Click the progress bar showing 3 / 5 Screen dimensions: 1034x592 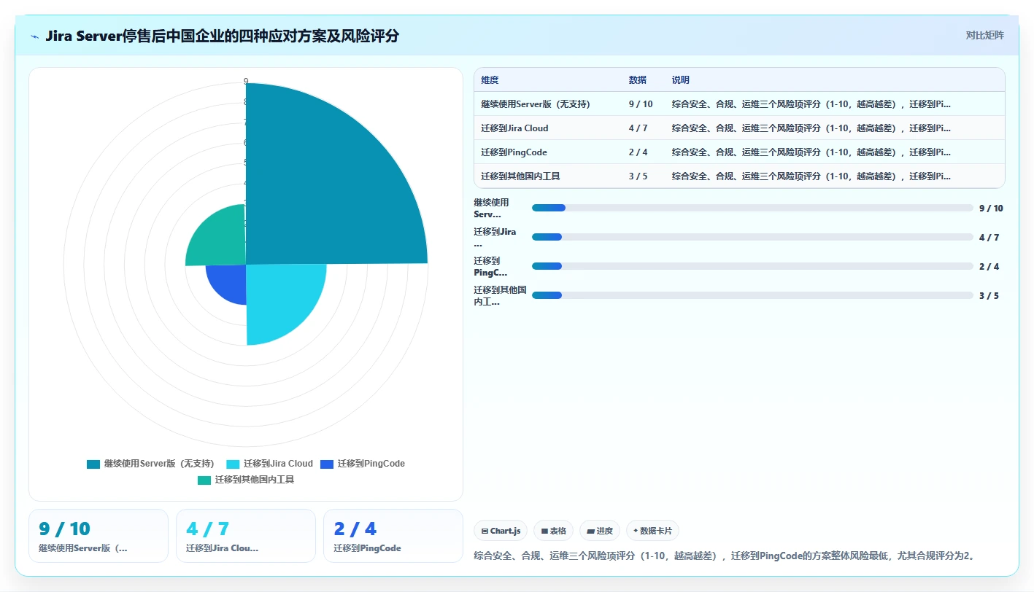point(752,295)
